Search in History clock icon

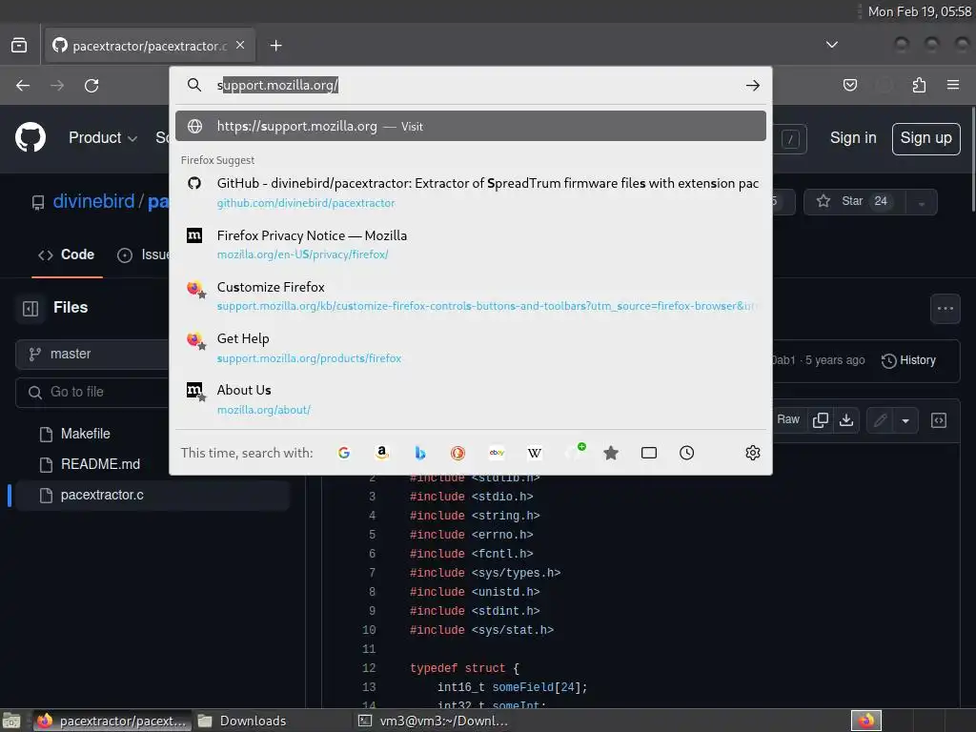[686, 453]
